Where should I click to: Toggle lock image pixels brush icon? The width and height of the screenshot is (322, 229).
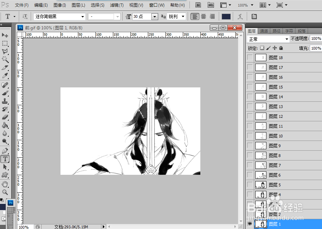(268, 48)
